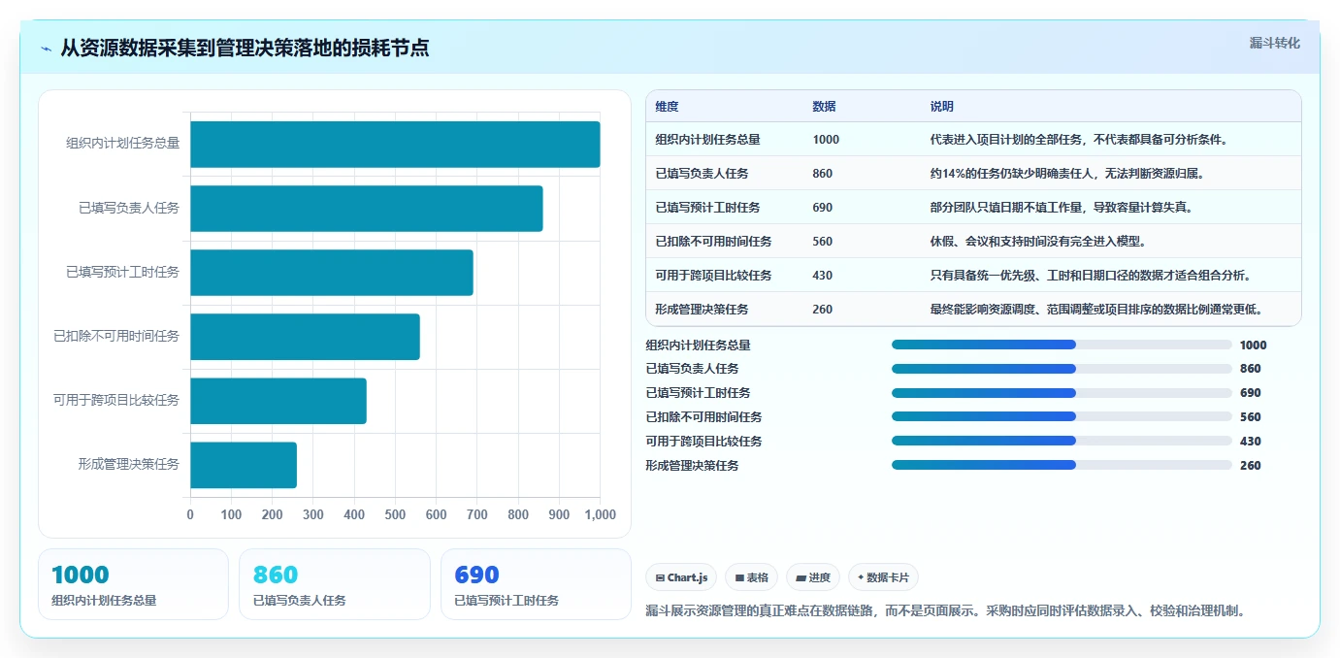Image resolution: width=1340 pixels, height=658 pixels.
Task: Open the 1000 组织内计划任务总量 stat card
Action: (x=133, y=584)
